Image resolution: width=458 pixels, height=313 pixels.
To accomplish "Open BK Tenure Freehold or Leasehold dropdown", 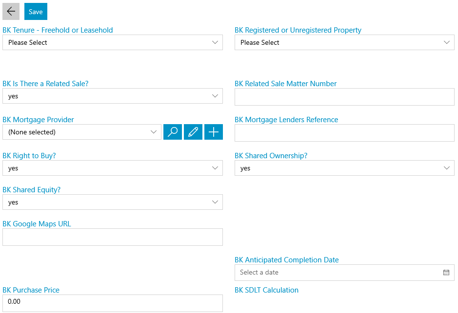I will tap(113, 42).
